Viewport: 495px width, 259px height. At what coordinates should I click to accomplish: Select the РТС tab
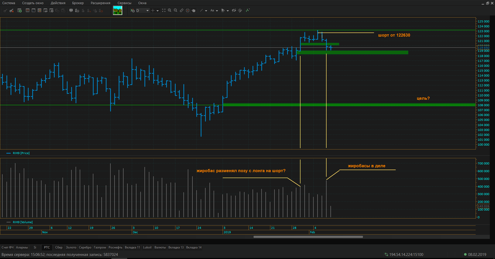(x=47, y=247)
